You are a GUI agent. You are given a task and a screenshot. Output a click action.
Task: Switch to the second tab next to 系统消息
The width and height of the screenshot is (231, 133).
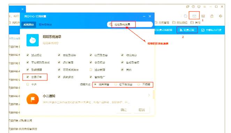click(x=45, y=24)
